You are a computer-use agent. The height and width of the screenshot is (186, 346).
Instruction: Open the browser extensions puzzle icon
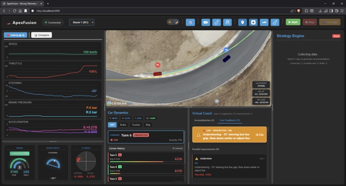(306, 11)
